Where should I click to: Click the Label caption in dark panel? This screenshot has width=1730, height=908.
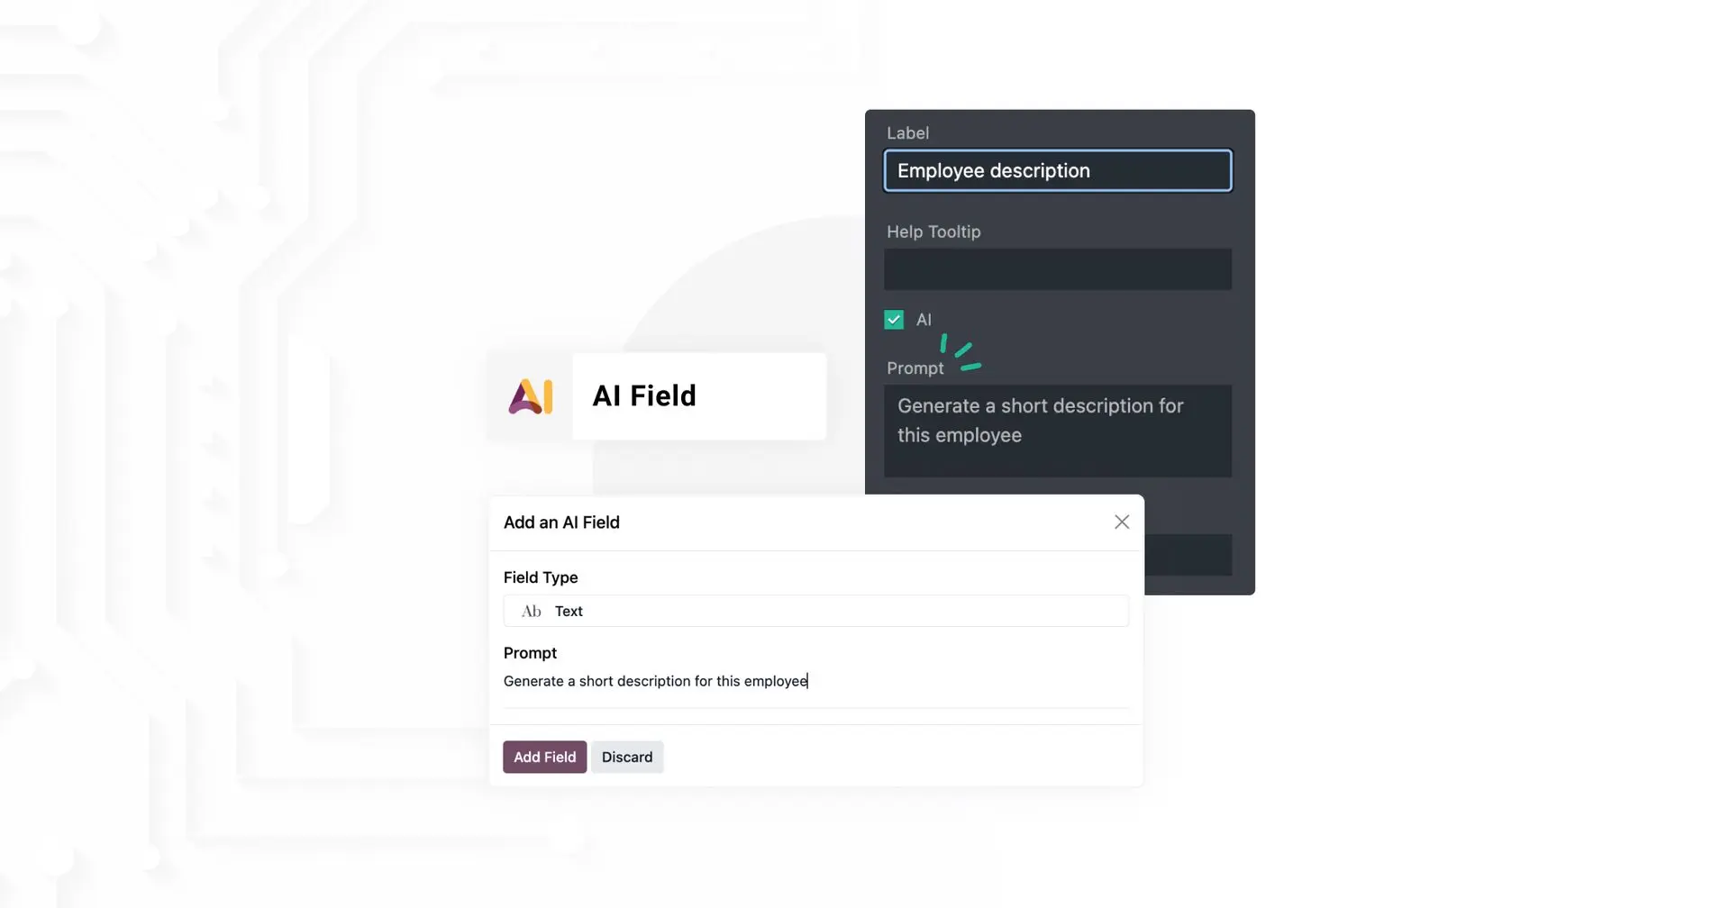pyautogui.click(x=907, y=133)
